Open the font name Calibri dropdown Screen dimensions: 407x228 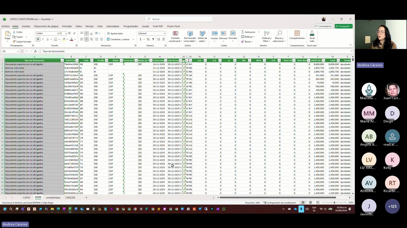click(x=57, y=33)
